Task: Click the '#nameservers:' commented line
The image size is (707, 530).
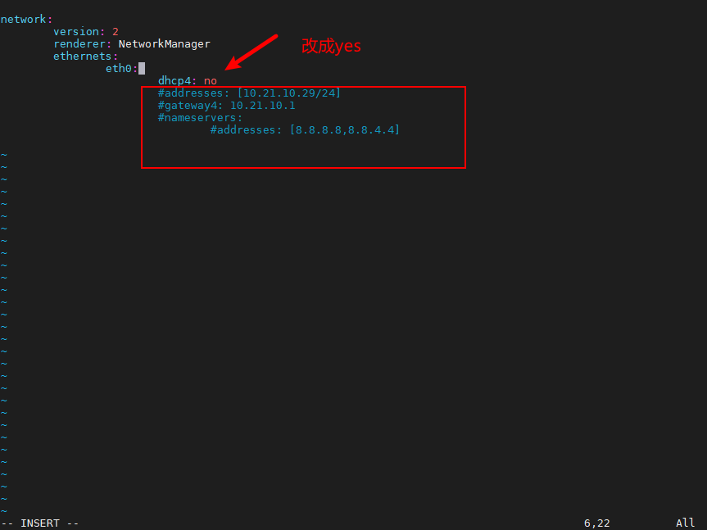Action: [200, 118]
